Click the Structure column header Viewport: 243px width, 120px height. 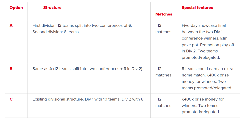pyautogui.click(x=52, y=8)
